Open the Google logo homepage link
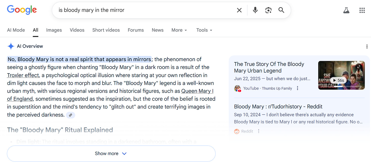This screenshot has width=371, height=168. (x=22, y=10)
